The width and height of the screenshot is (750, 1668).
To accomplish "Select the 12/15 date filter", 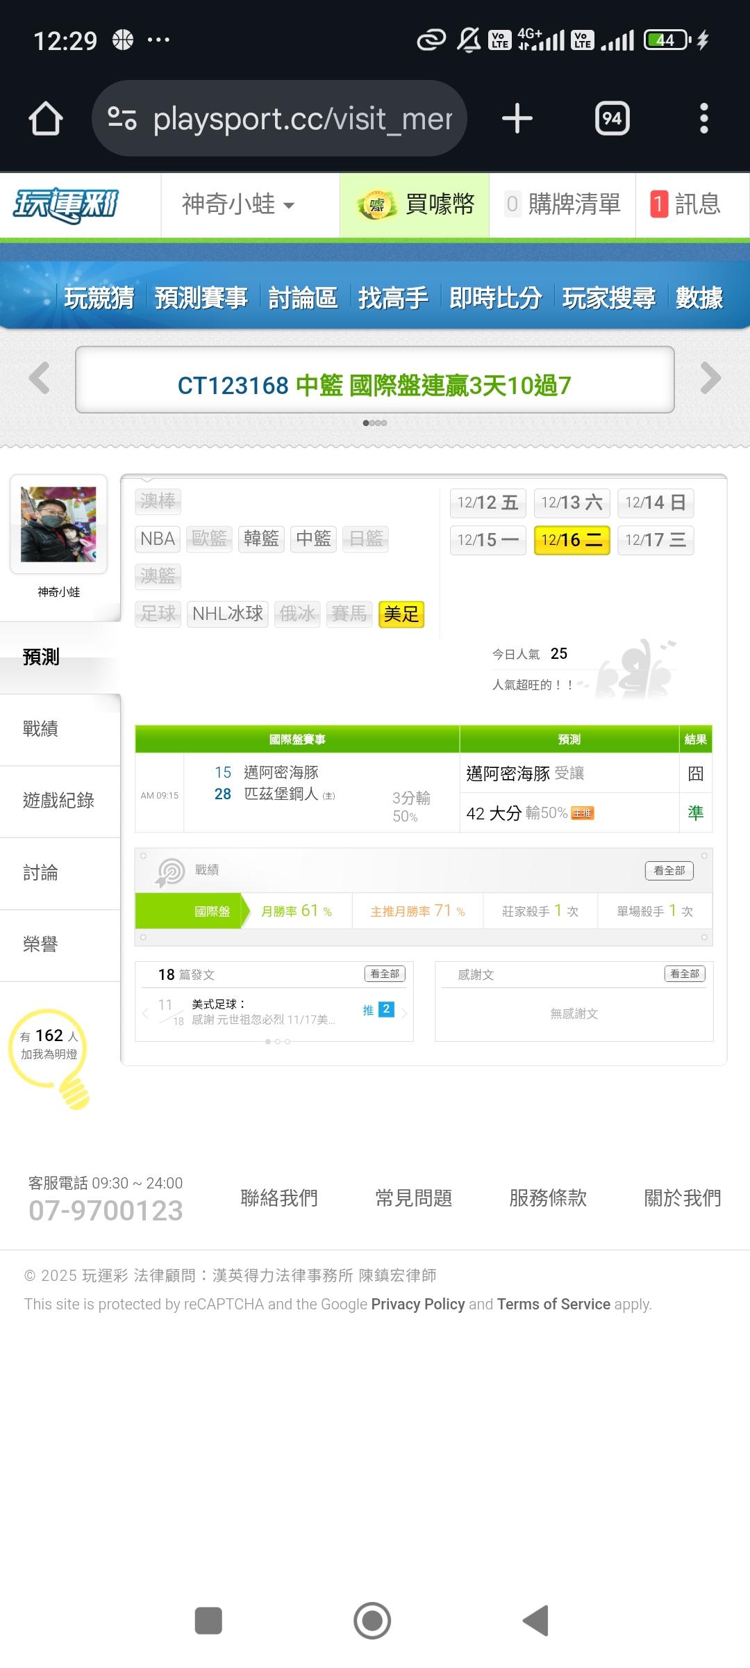I will coord(487,540).
